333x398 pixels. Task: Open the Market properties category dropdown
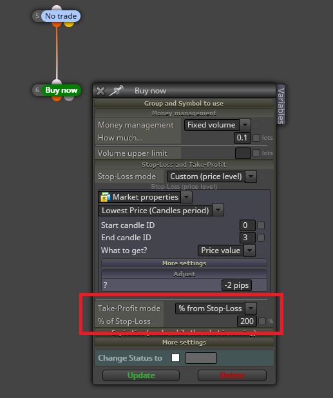[145, 197]
